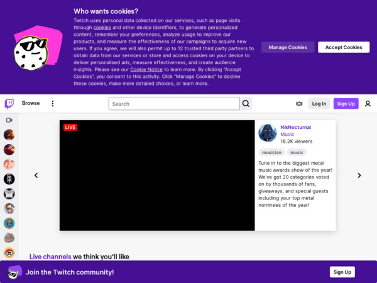Click Sign Up in the bottom banner
Viewport: 377px width, 283px height.
tap(342, 272)
